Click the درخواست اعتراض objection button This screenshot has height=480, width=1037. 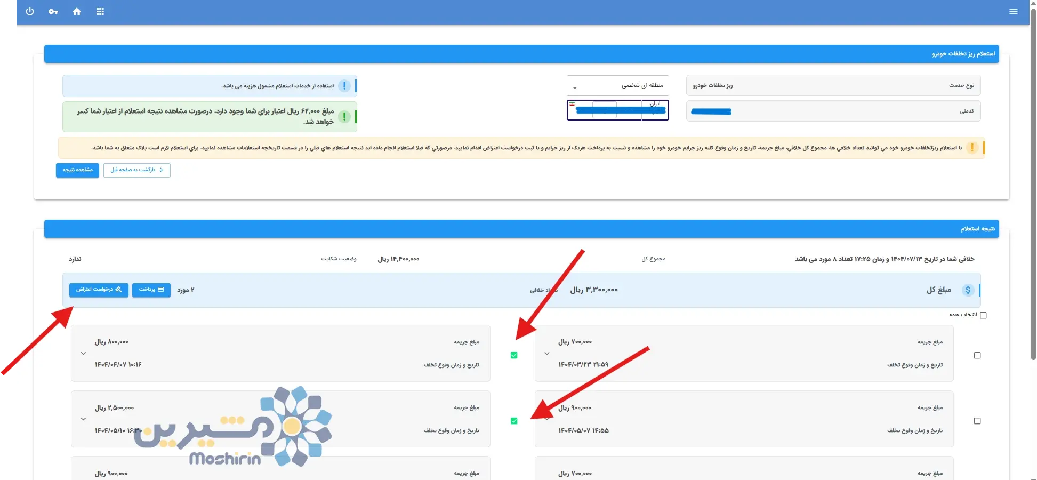99,290
